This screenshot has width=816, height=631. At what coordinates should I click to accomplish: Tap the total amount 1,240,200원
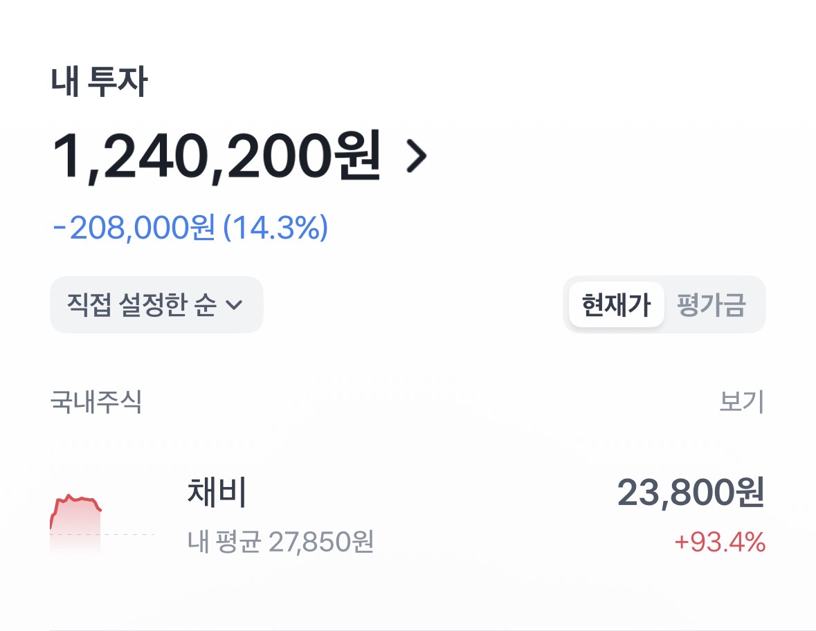tap(216, 156)
